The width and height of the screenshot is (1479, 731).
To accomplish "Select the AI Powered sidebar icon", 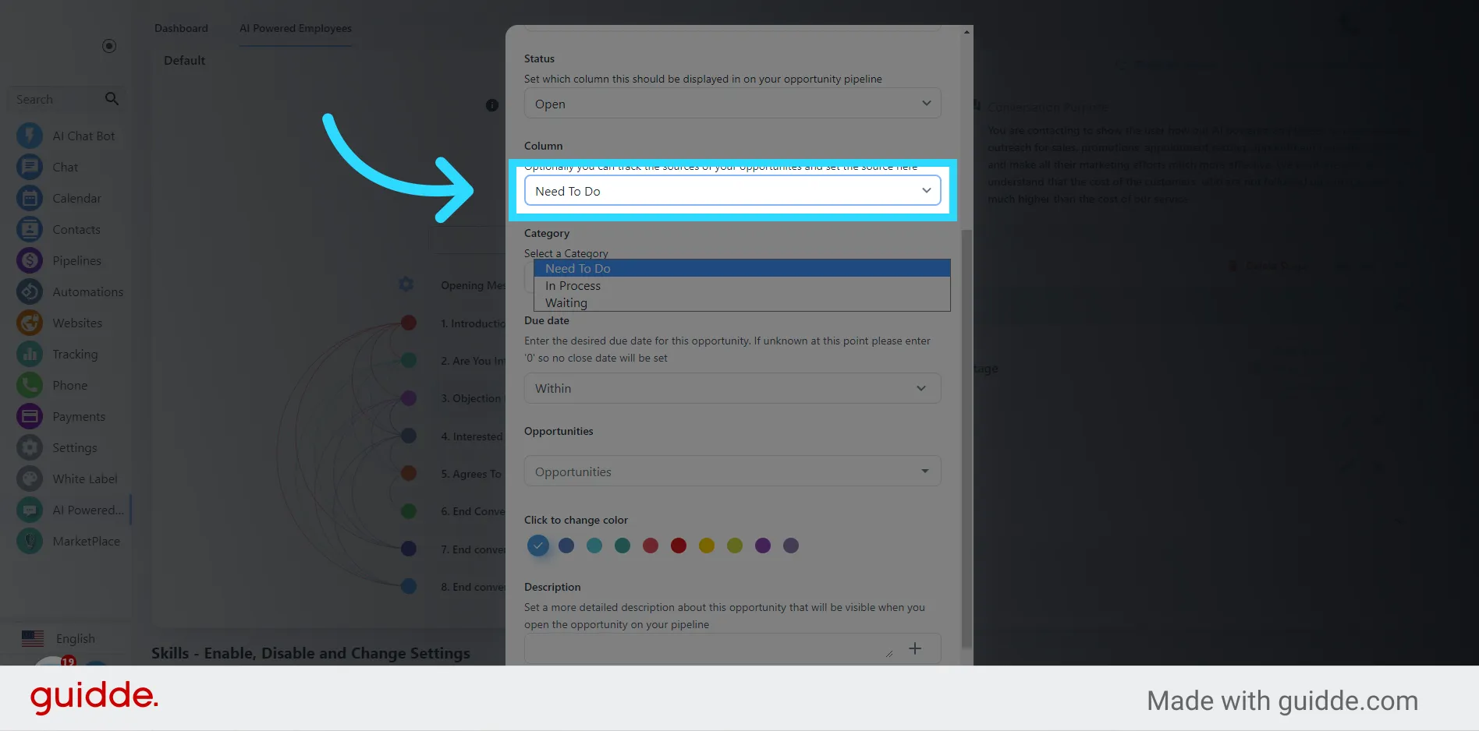I will pyautogui.click(x=30, y=510).
